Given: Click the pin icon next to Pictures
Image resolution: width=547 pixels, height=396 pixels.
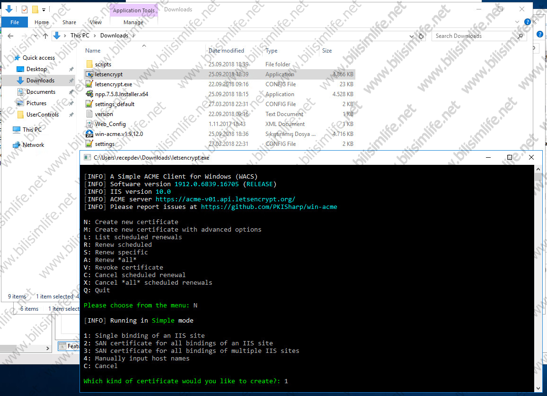Looking at the screenshot, I should [x=71, y=103].
